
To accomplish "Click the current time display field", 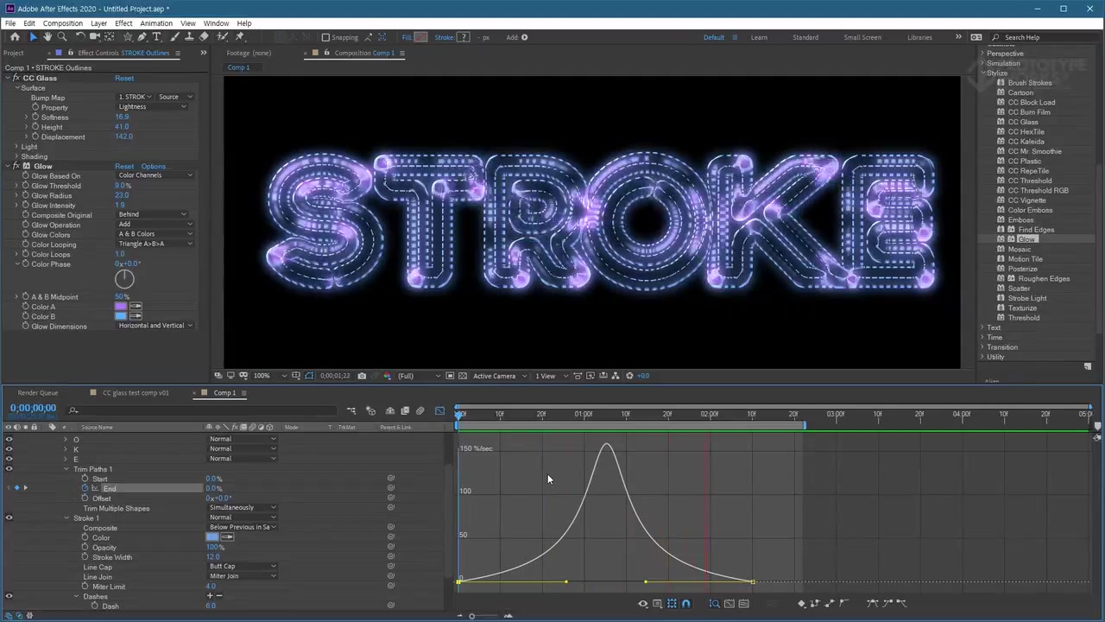I will (33, 408).
